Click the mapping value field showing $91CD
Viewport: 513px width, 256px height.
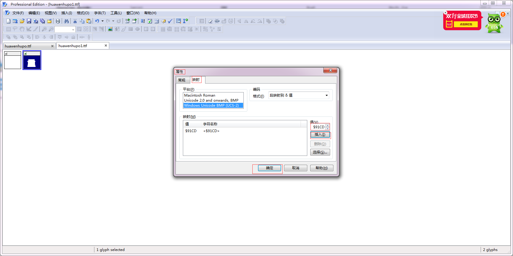318,127
